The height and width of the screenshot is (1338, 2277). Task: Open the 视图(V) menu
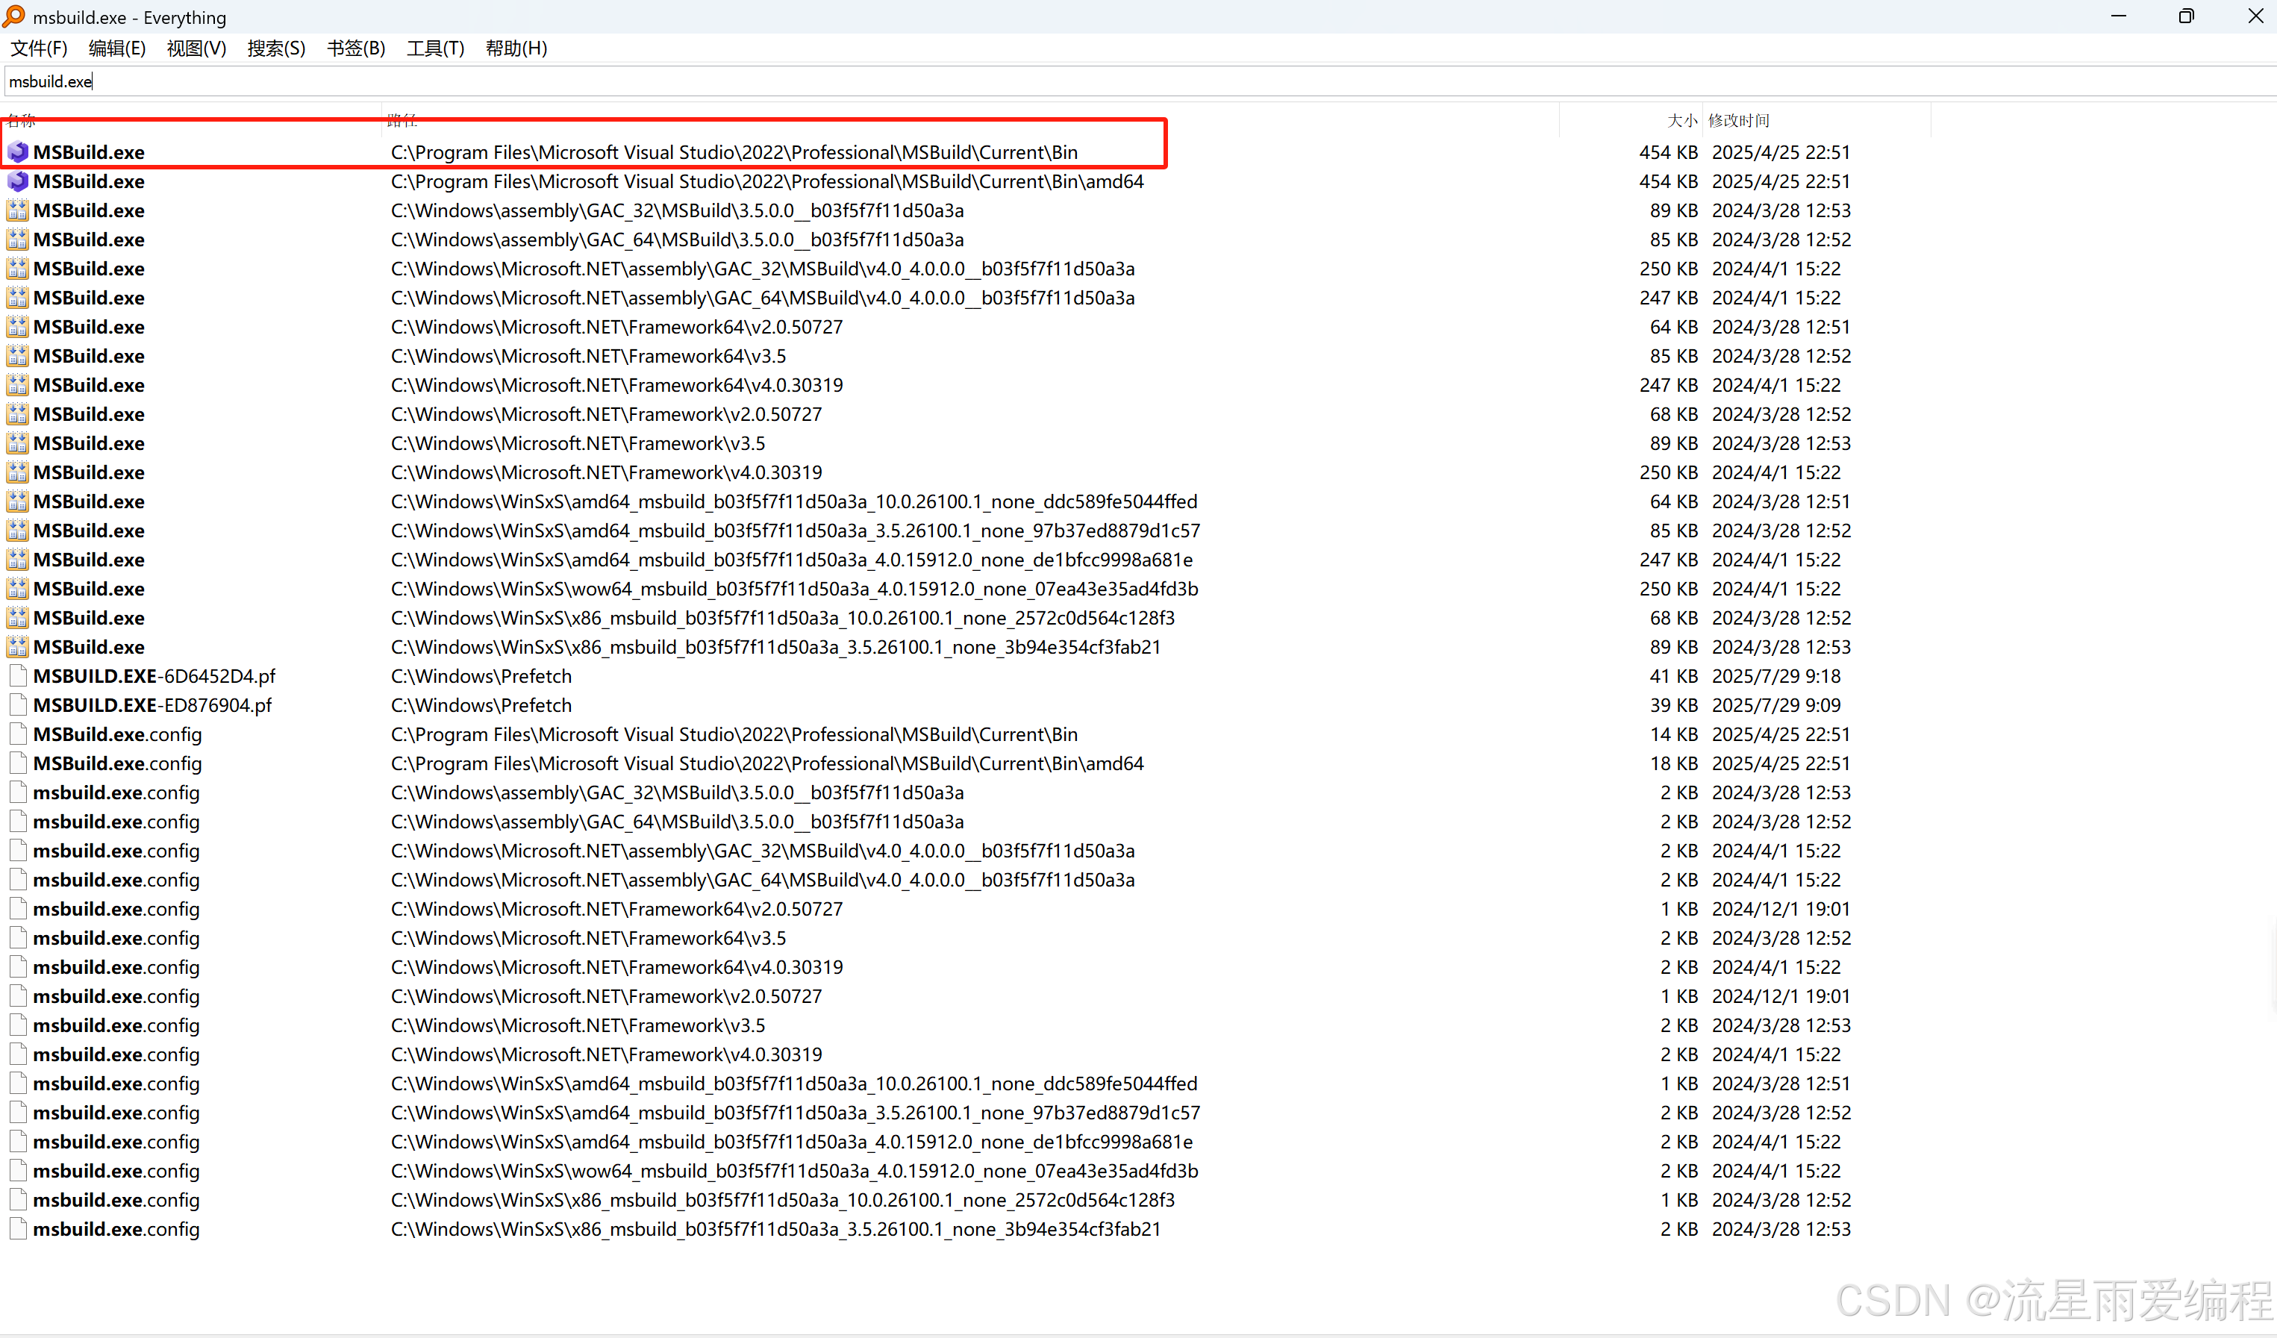196,49
